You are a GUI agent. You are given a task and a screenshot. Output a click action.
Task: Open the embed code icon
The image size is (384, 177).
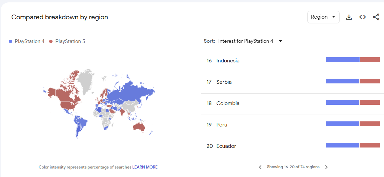(362, 17)
